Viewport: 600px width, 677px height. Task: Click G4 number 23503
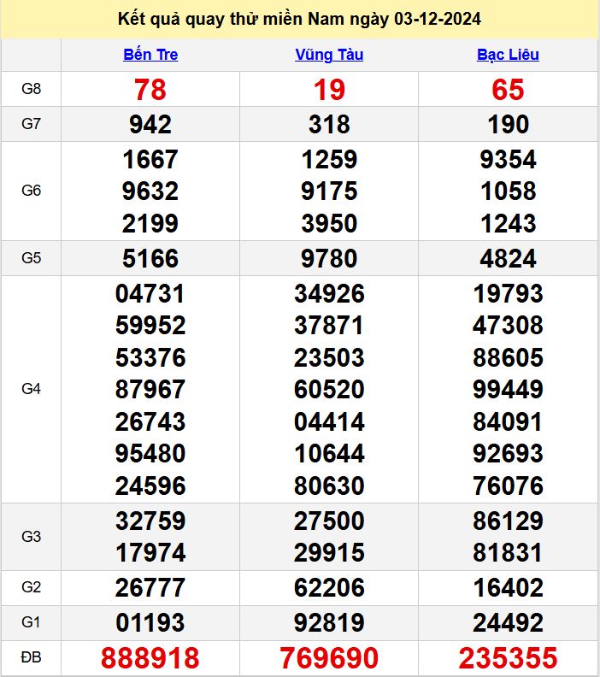329,358
